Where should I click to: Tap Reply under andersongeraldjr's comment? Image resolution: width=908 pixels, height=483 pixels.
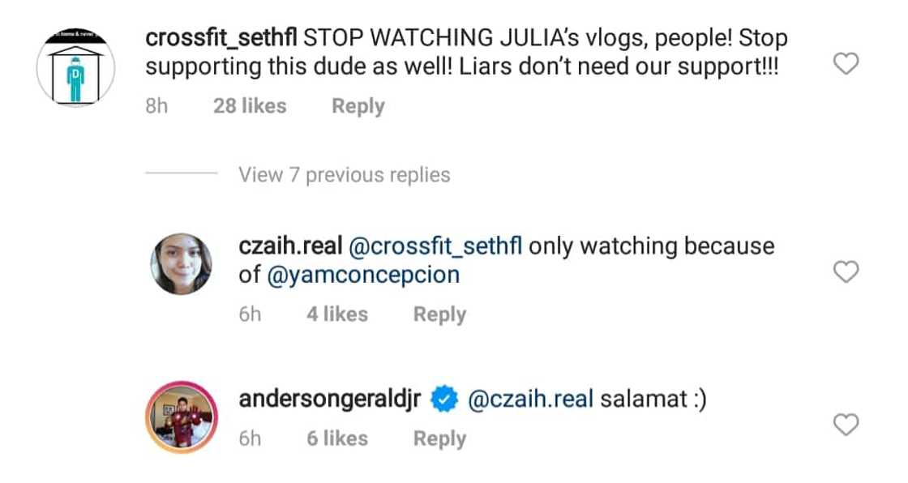[439, 438]
